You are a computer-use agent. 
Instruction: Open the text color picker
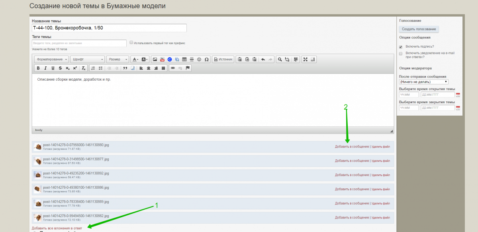135,59
